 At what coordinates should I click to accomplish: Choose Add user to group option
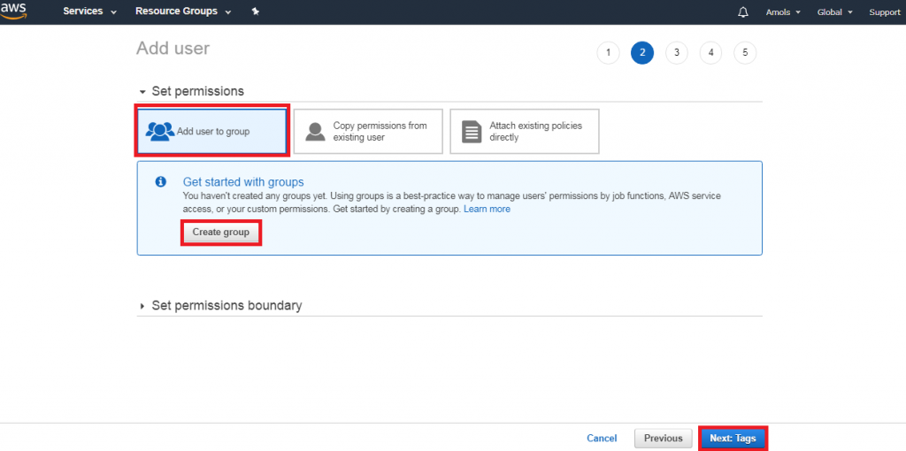coord(212,131)
